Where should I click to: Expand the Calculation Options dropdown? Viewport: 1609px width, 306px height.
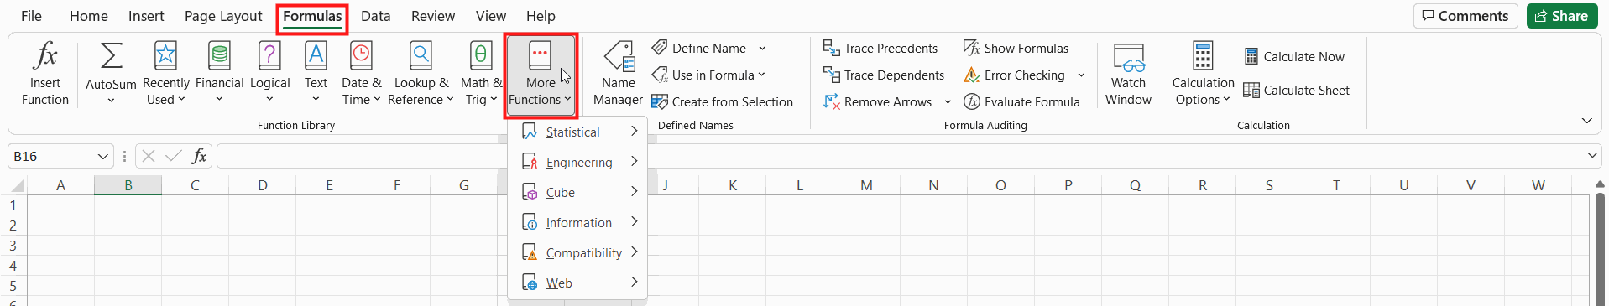(1203, 74)
